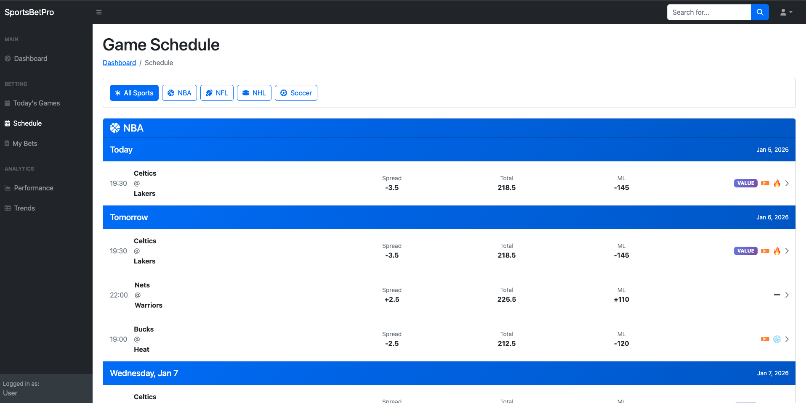This screenshot has width=806, height=403.
Task: Go to My Bets in sidebar
Action: pos(25,143)
